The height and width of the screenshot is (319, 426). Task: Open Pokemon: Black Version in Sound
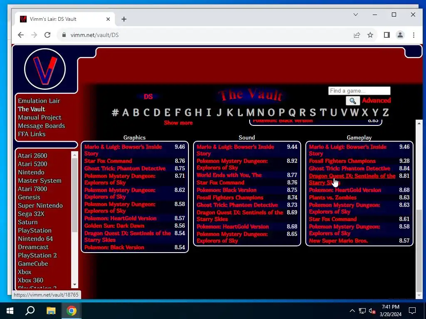pos(226,190)
